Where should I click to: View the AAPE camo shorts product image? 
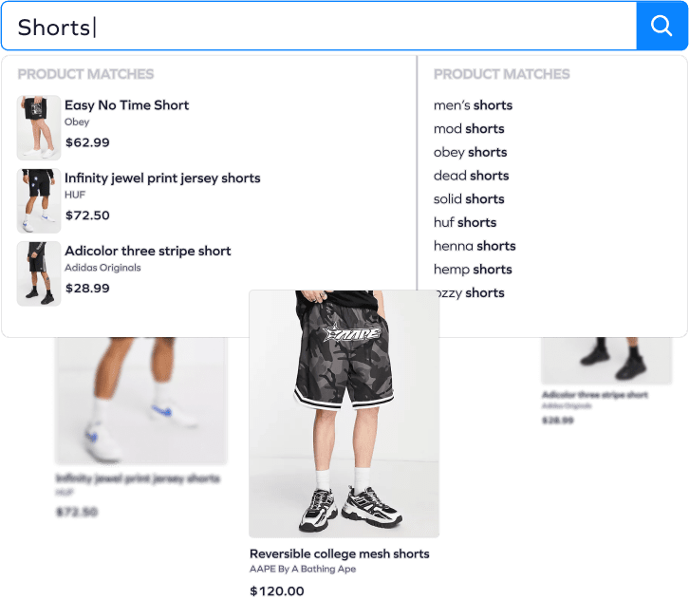tap(344, 413)
